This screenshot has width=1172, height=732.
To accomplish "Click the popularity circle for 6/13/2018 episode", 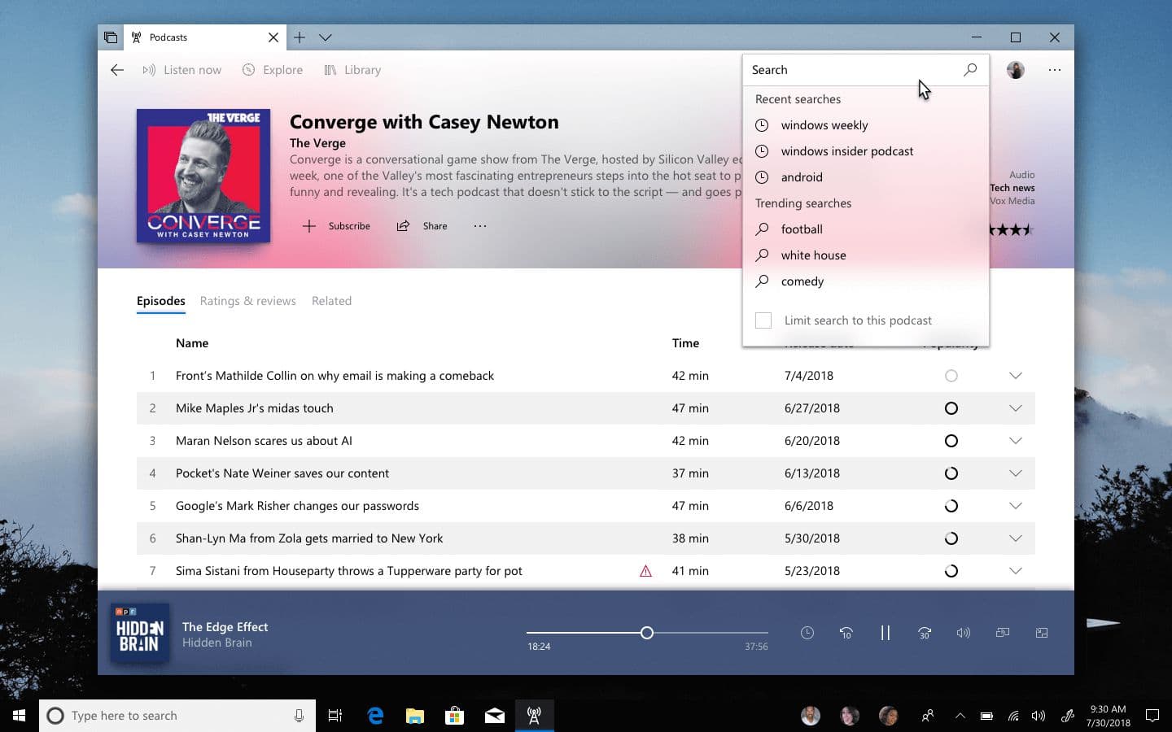I will pos(951,473).
